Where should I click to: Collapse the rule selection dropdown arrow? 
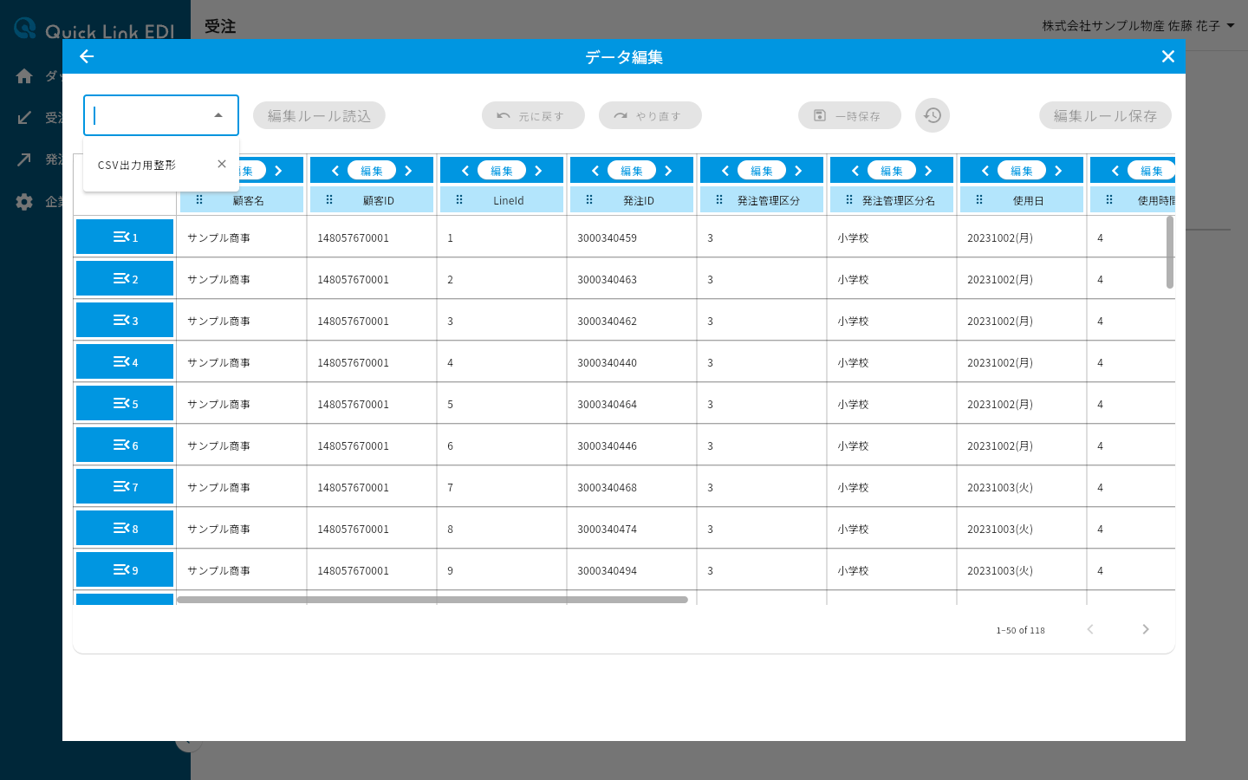coord(218,115)
